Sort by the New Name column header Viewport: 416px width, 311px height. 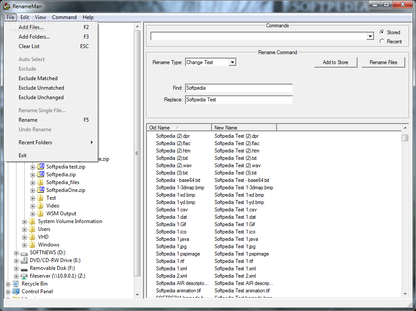(x=244, y=127)
